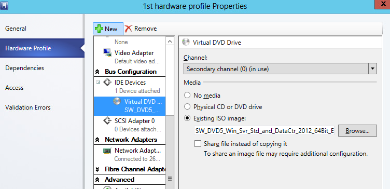This screenshot has height=189, width=390.
Task: Open the General page
Action: pos(16,29)
